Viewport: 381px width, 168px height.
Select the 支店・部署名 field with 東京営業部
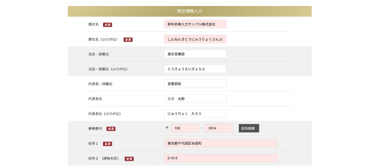pyautogui.click(x=195, y=54)
